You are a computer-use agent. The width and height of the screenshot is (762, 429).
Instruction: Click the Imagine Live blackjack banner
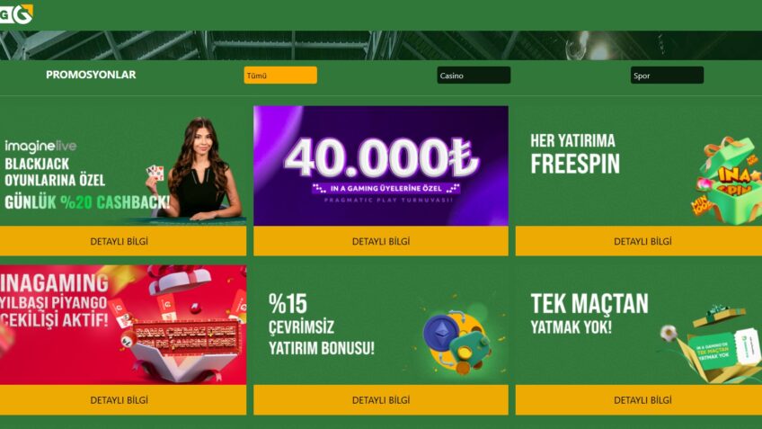(x=123, y=165)
